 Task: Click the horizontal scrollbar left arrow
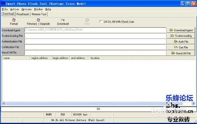click(x=4, y=103)
